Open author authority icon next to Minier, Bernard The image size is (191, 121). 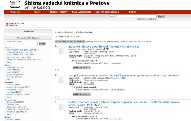[x=95, y=105]
